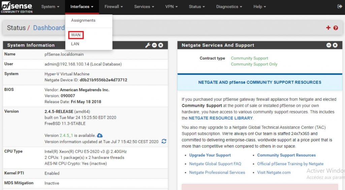Click the 2.4.5-RELEASE version text
Screen dimensions: 345x190
coord(59,112)
